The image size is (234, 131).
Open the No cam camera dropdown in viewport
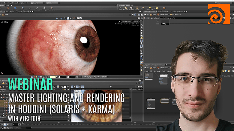tap(136, 21)
